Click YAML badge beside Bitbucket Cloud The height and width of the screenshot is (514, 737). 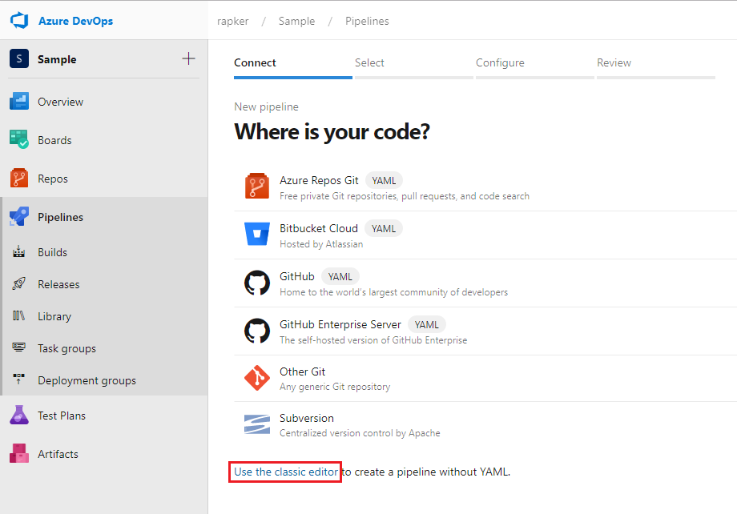tap(384, 229)
